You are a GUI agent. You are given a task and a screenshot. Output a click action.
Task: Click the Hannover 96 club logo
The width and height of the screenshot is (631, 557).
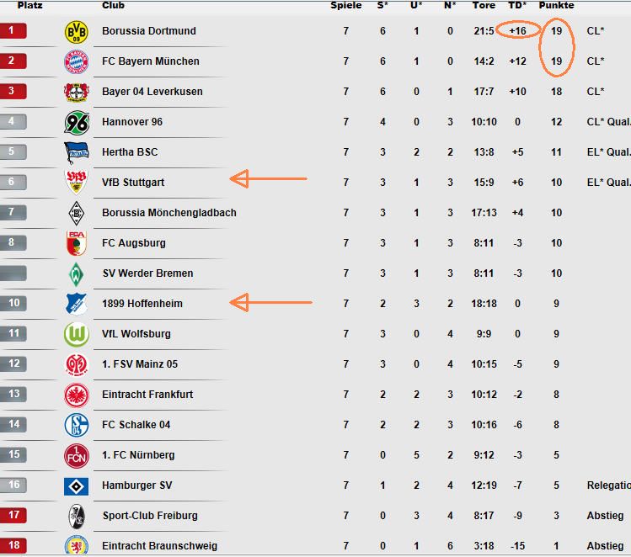click(x=77, y=122)
